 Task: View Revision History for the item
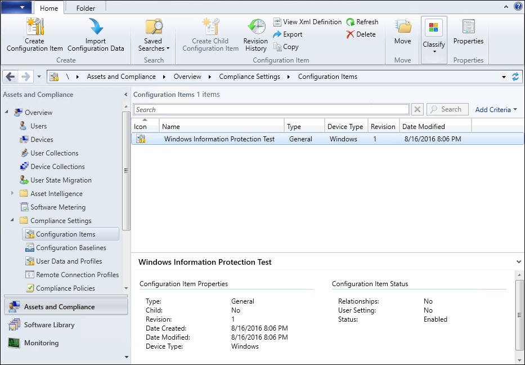point(255,34)
